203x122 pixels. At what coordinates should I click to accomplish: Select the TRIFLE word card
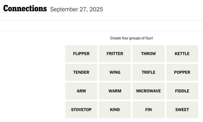click(x=148, y=72)
